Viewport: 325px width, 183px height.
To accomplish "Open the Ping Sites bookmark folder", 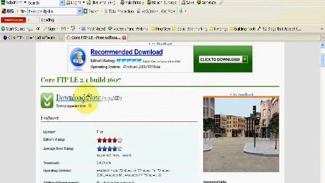I will click(160, 28).
